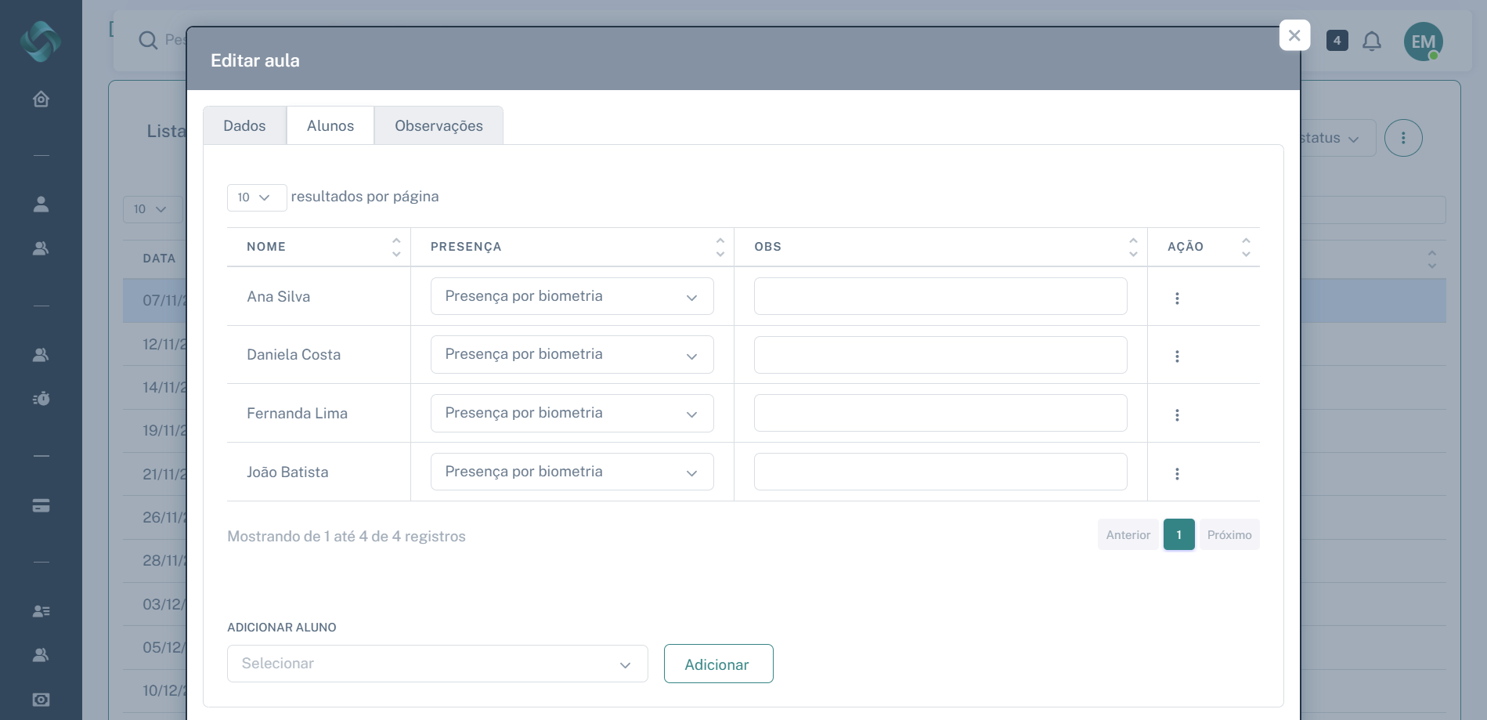Image resolution: width=1487 pixels, height=720 pixels.
Task: Expand presence dropdown for Ana Silva
Action: [x=572, y=297]
